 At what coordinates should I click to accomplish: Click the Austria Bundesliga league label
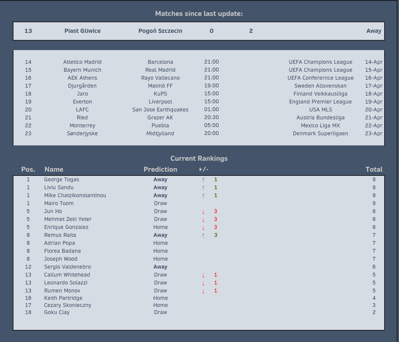point(321,117)
